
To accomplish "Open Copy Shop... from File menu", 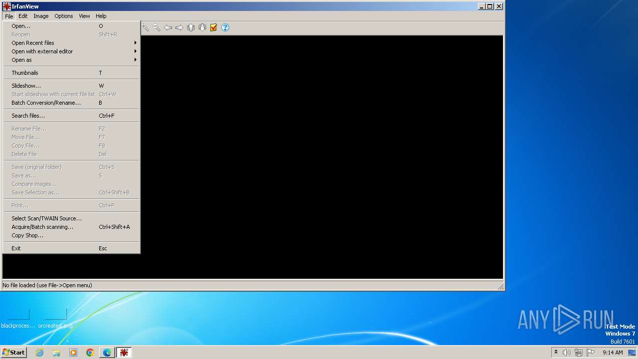I will point(71,235).
